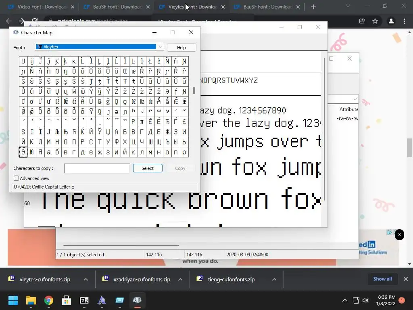Bookmark this page with star icon
This screenshot has width=413, height=310.
(375, 21)
